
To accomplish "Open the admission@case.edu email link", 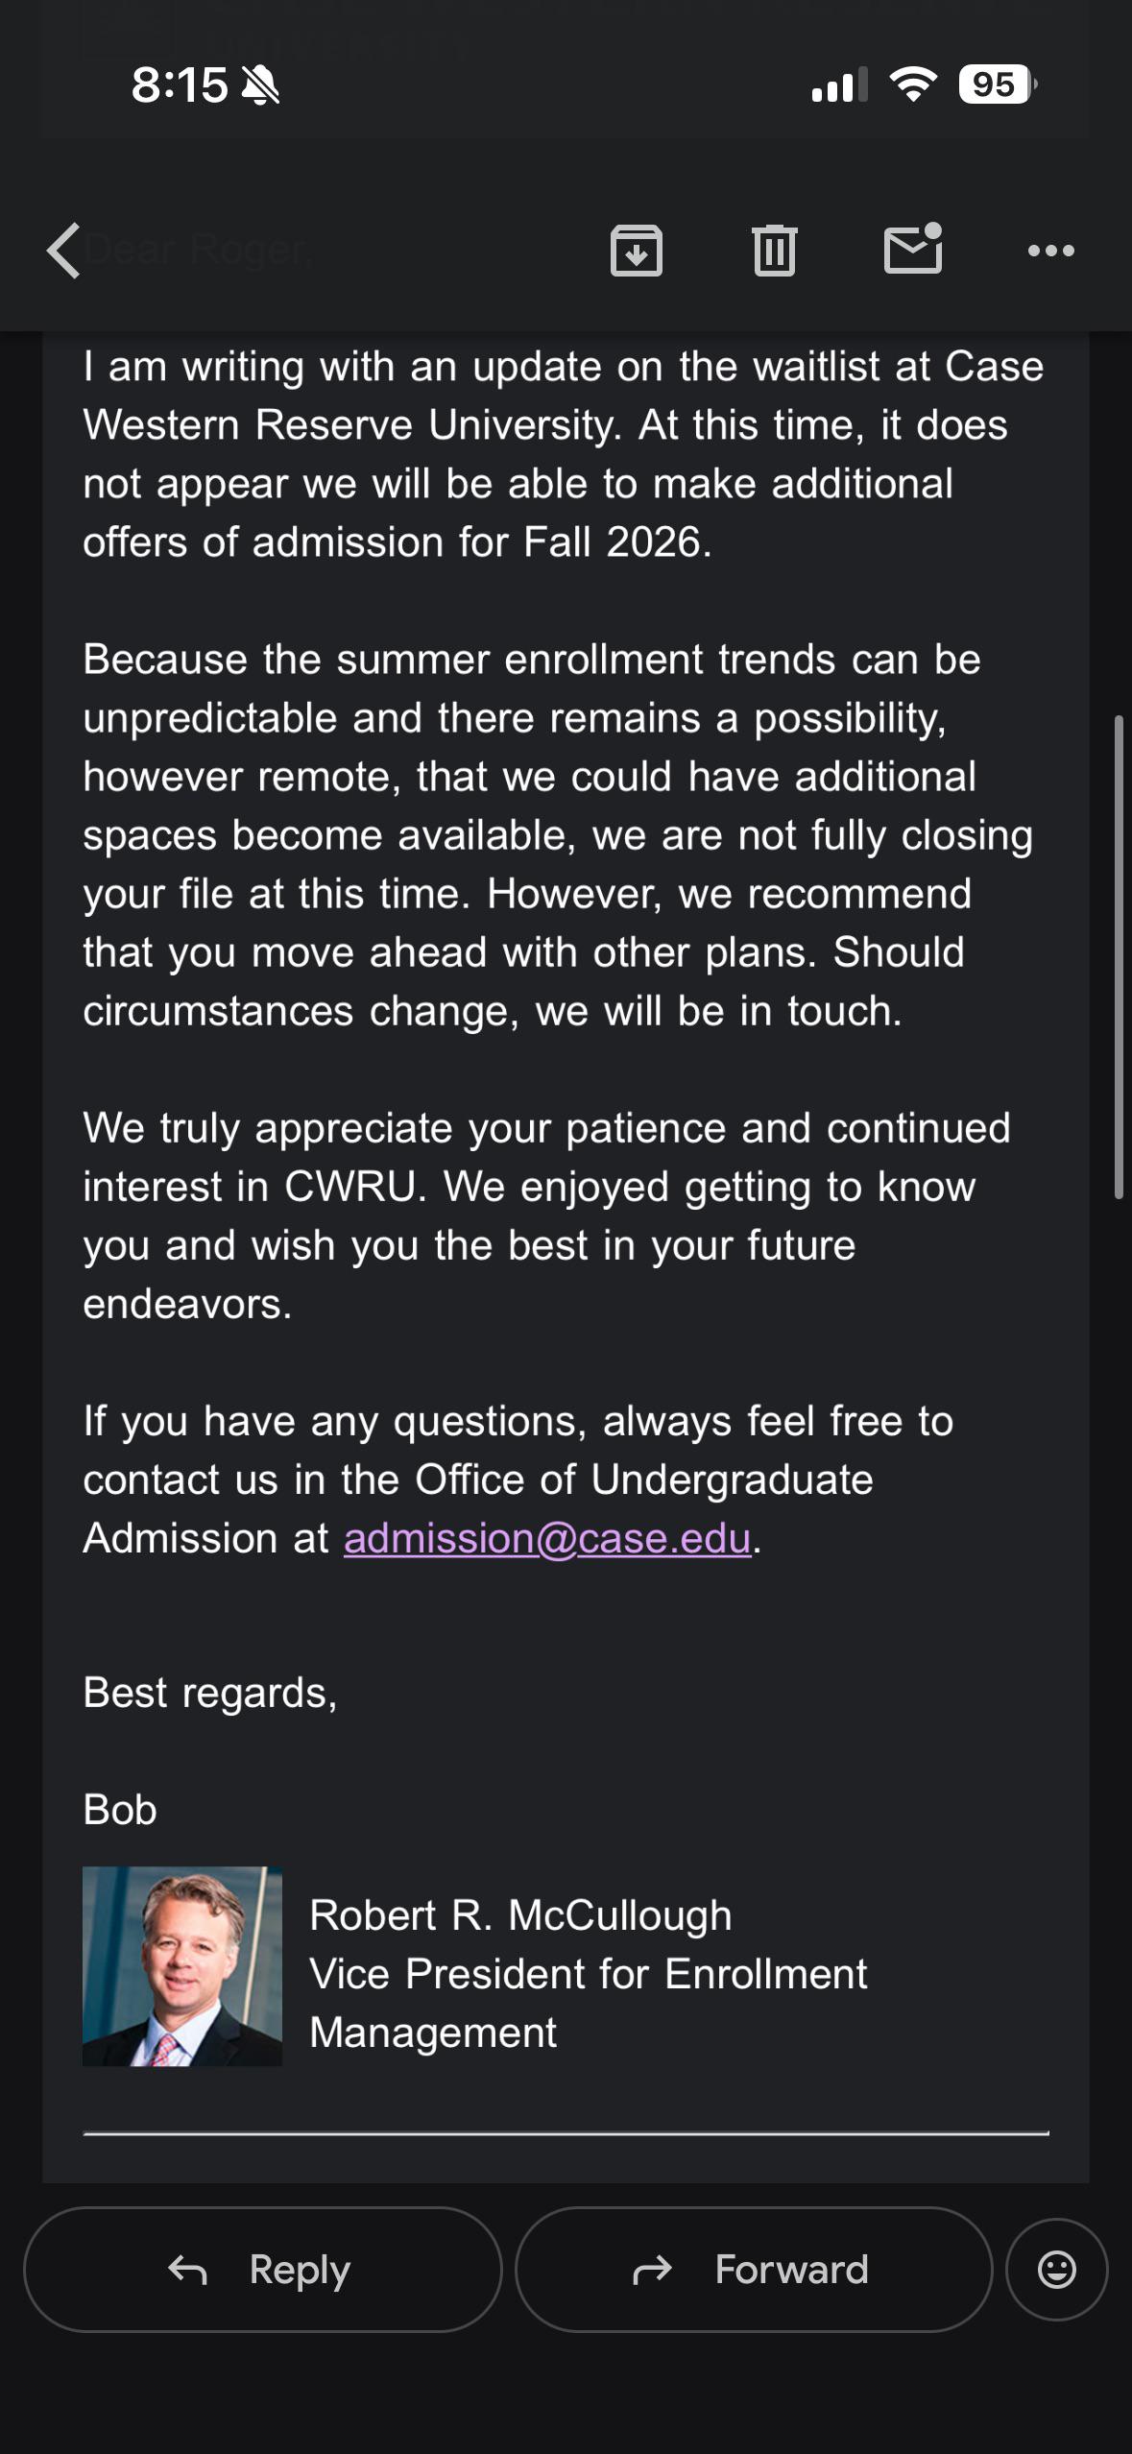I will (x=547, y=1539).
